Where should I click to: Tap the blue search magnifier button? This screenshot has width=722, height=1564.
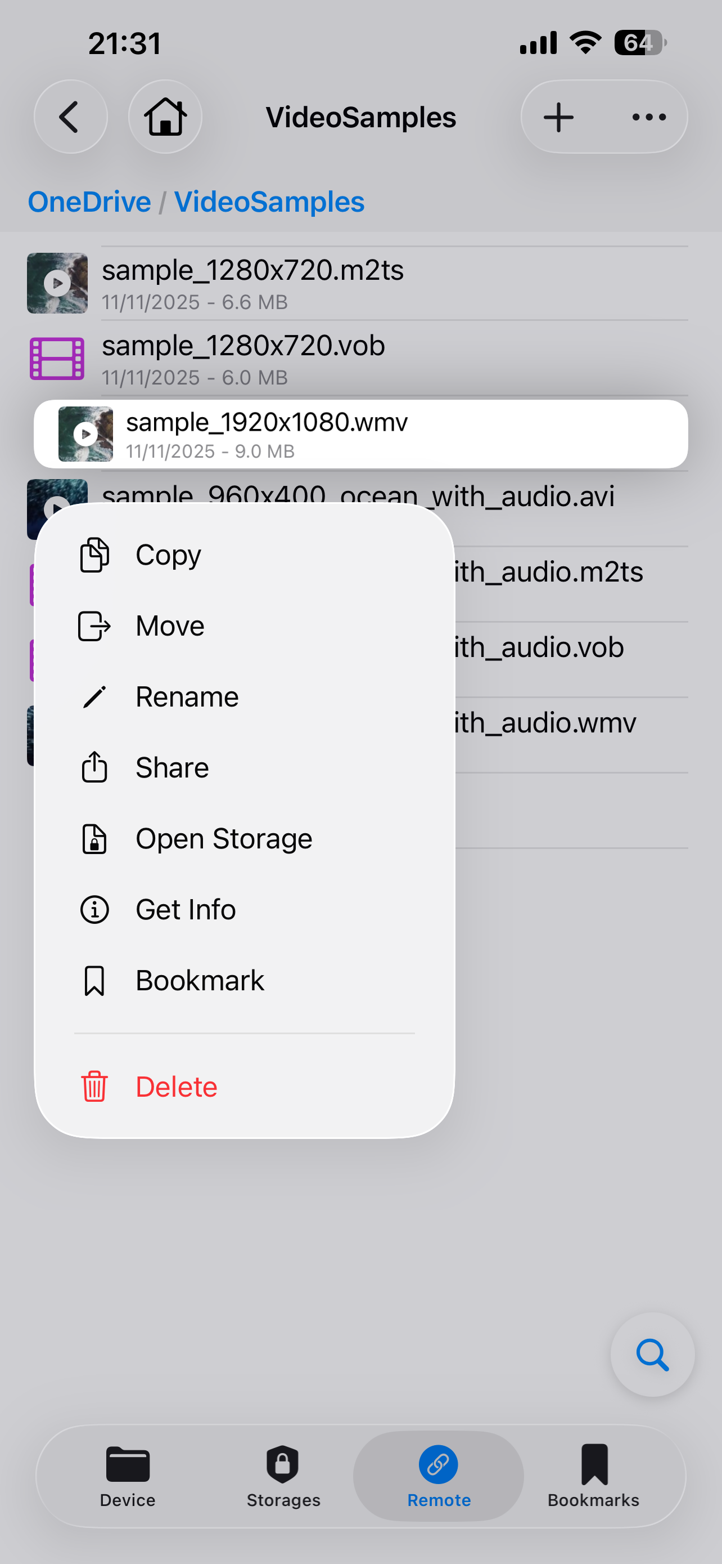coord(652,1355)
